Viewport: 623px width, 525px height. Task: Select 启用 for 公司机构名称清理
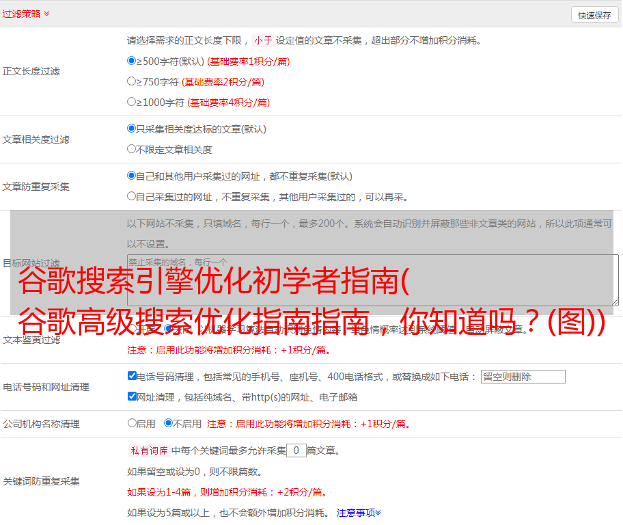pos(132,422)
